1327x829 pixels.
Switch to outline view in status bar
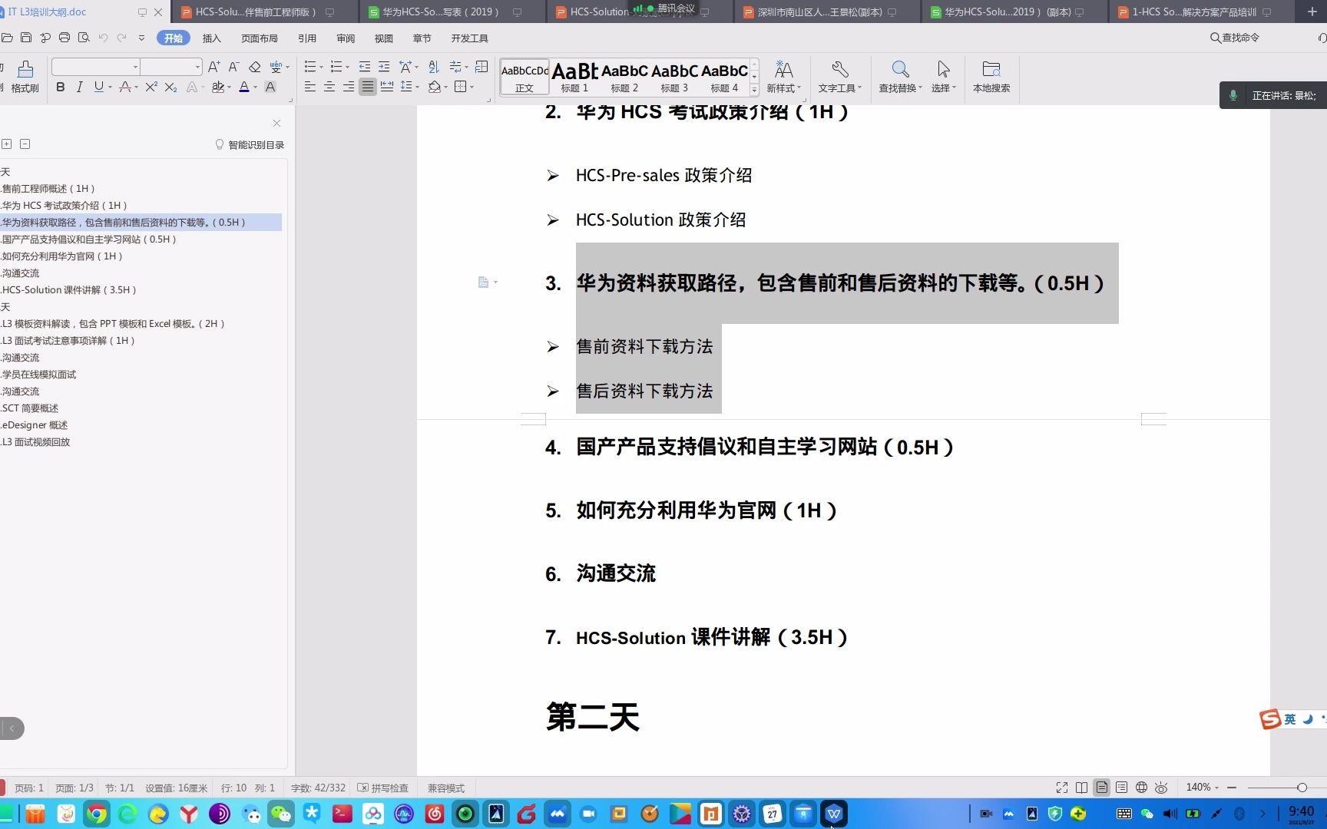(x=1121, y=788)
